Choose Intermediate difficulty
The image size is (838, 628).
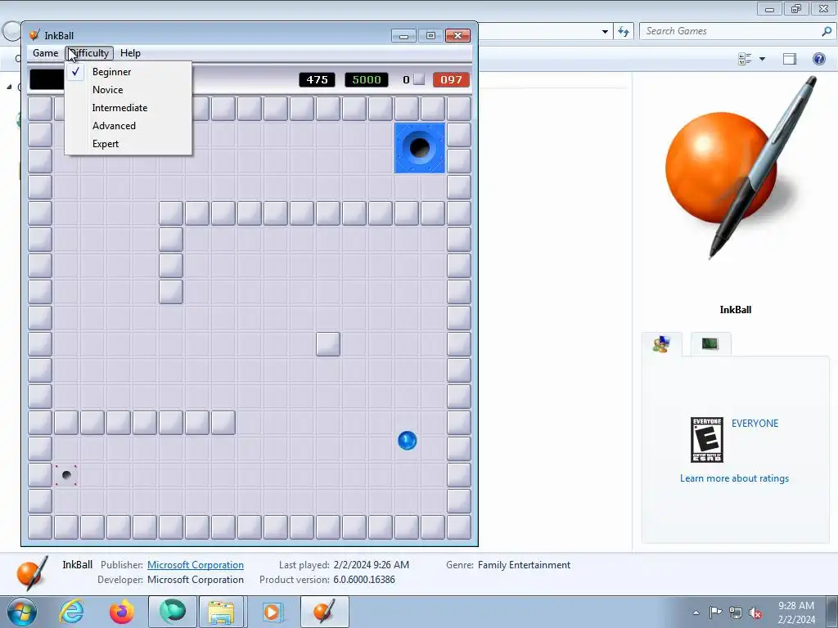(x=128, y=108)
